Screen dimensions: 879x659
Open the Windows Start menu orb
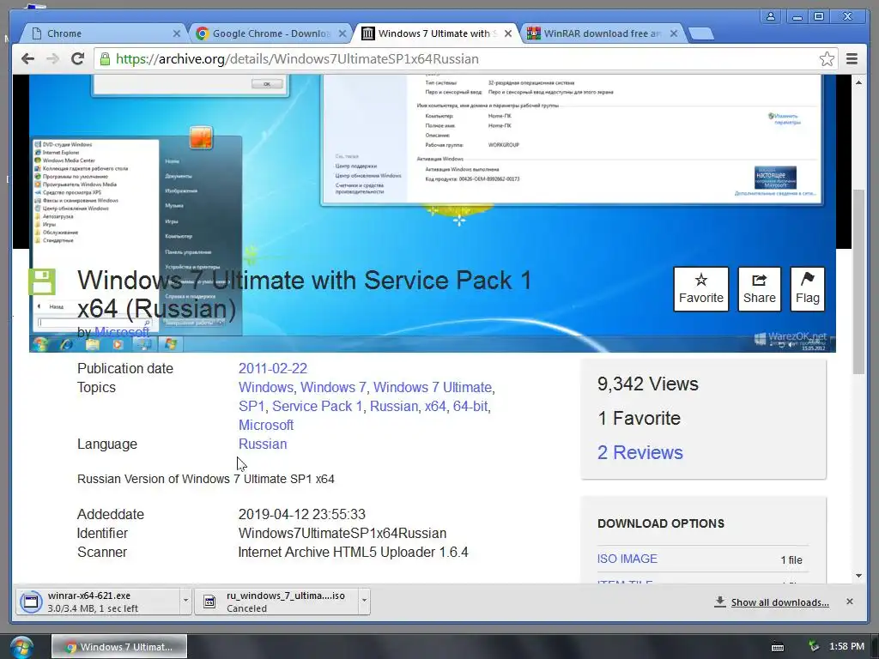(21, 647)
